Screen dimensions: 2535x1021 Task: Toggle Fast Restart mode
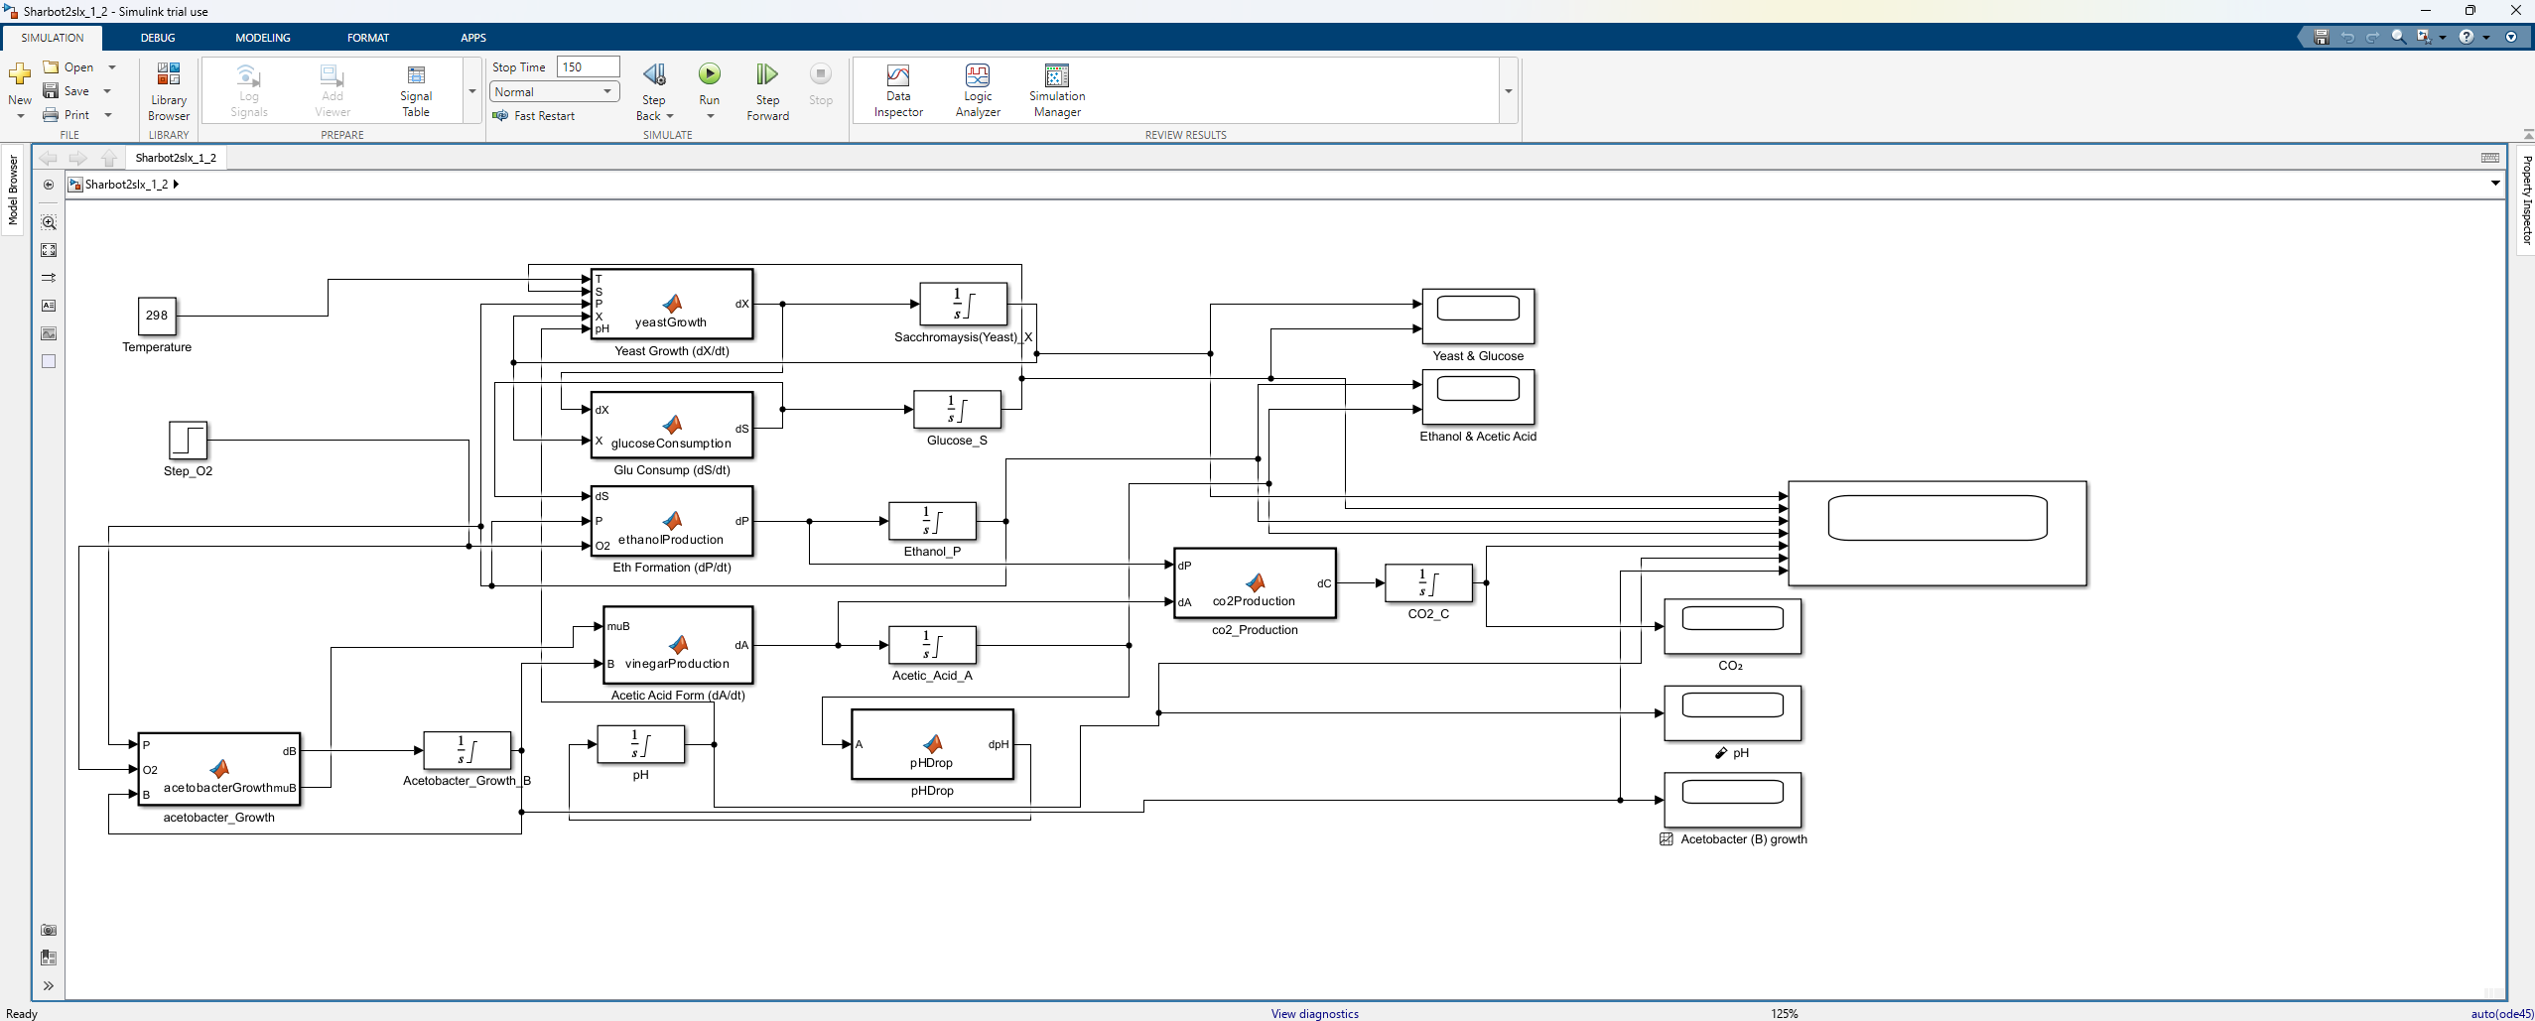pos(534,116)
